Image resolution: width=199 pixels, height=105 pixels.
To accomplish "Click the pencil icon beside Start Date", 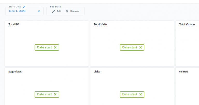I will (24, 7).
